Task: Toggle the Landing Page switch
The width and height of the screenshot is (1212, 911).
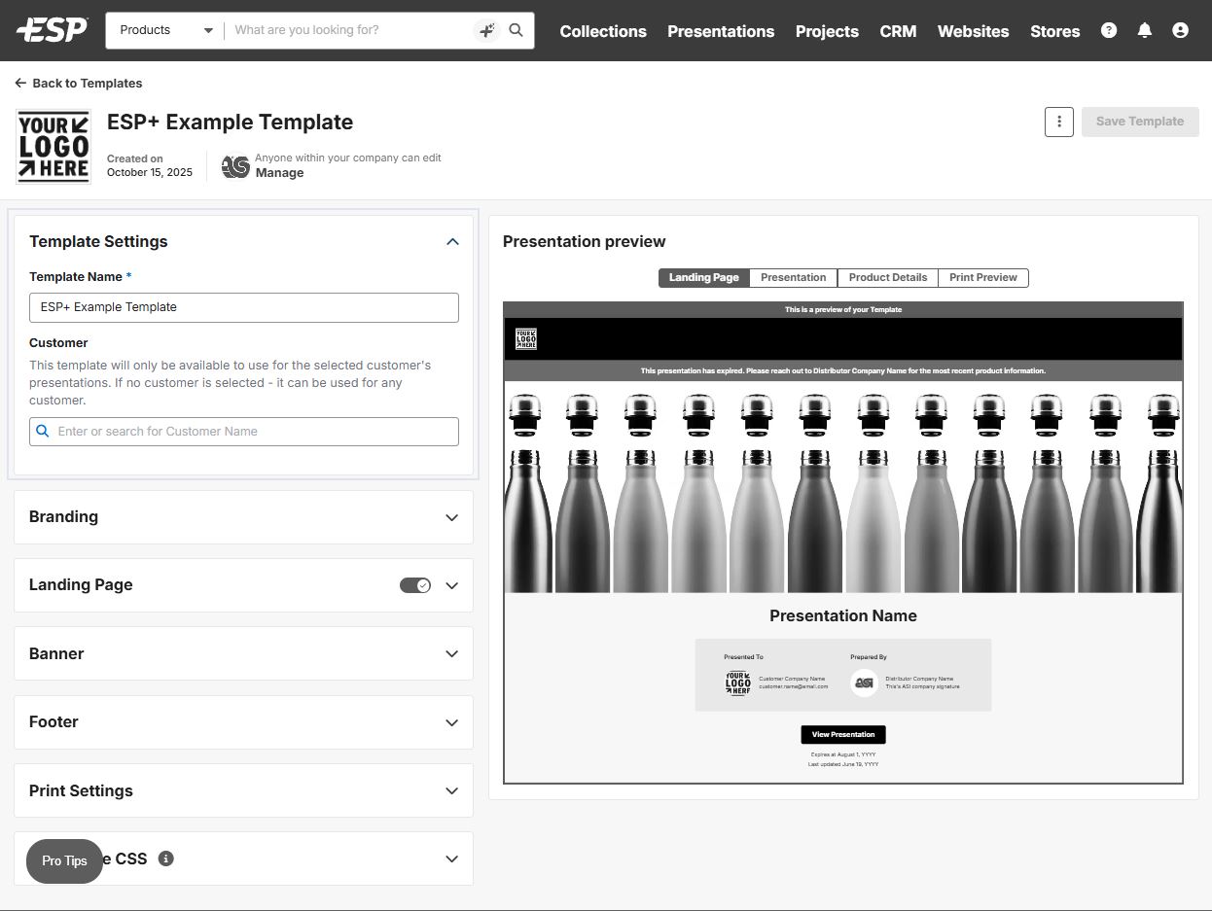Action: coord(415,585)
